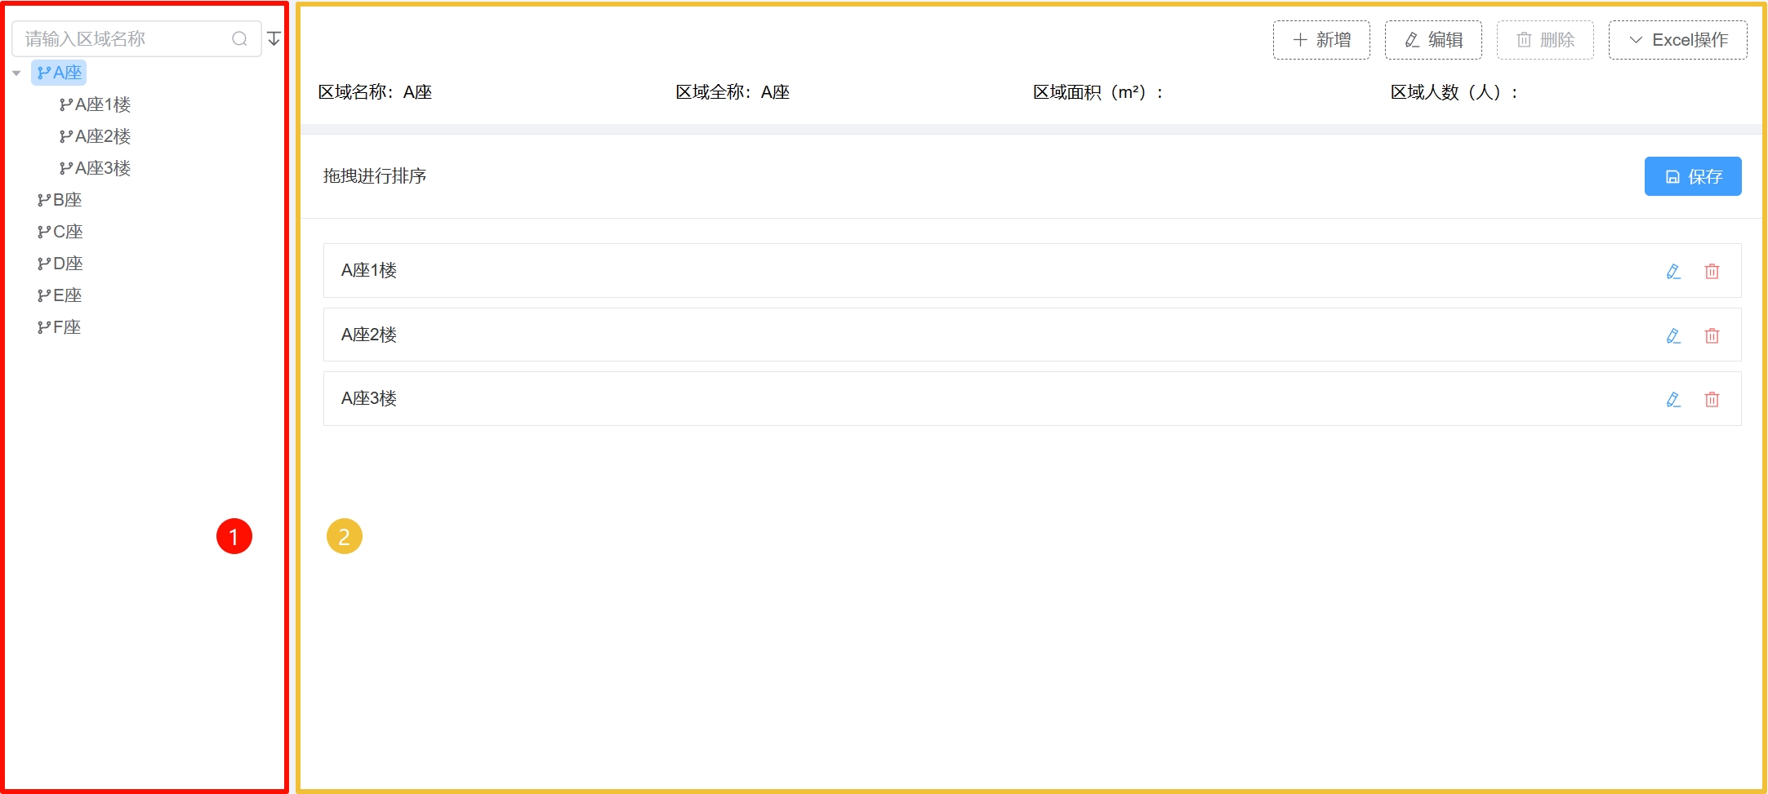Select C座 in the region tree
The image size is (1768, 794).
[60, 232]
